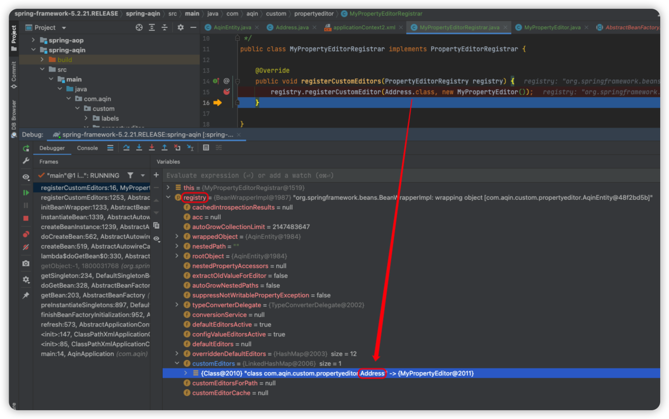Expand the overriddenDefaultEditors field
This screenshot has height=419, width=669.
point(177,354)
